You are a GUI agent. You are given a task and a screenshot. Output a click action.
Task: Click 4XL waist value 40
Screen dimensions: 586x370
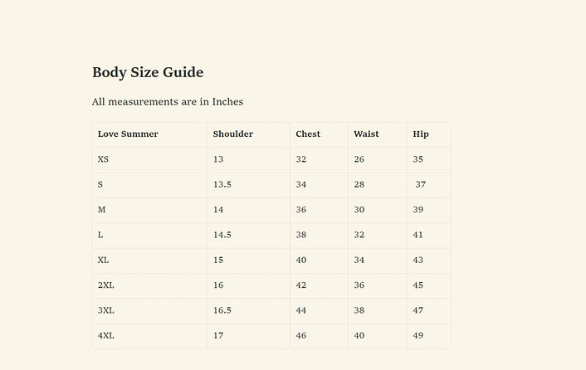click(x=359, y=336)
